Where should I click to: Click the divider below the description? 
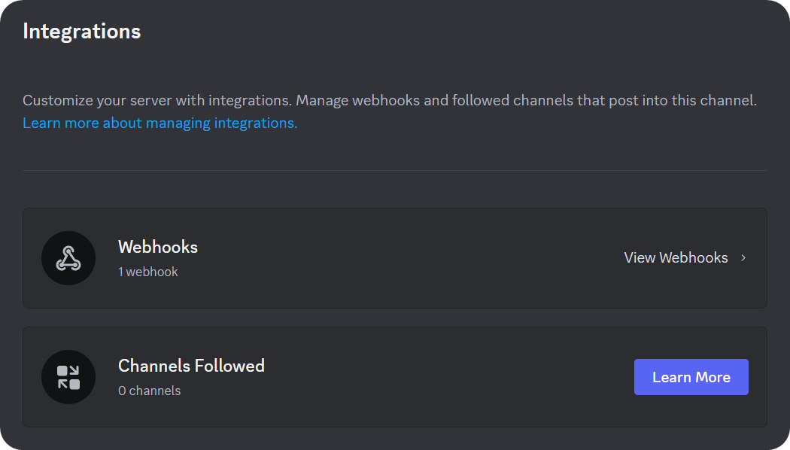[395, 171]
